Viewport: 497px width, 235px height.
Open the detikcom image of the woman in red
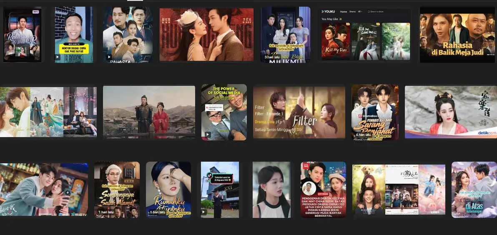pos(451,112)
